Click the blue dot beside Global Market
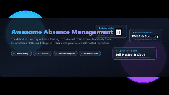169x95 pixels. click(x=100, y=28)
